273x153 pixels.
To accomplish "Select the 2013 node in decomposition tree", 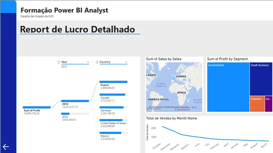I will pos(75,114).
